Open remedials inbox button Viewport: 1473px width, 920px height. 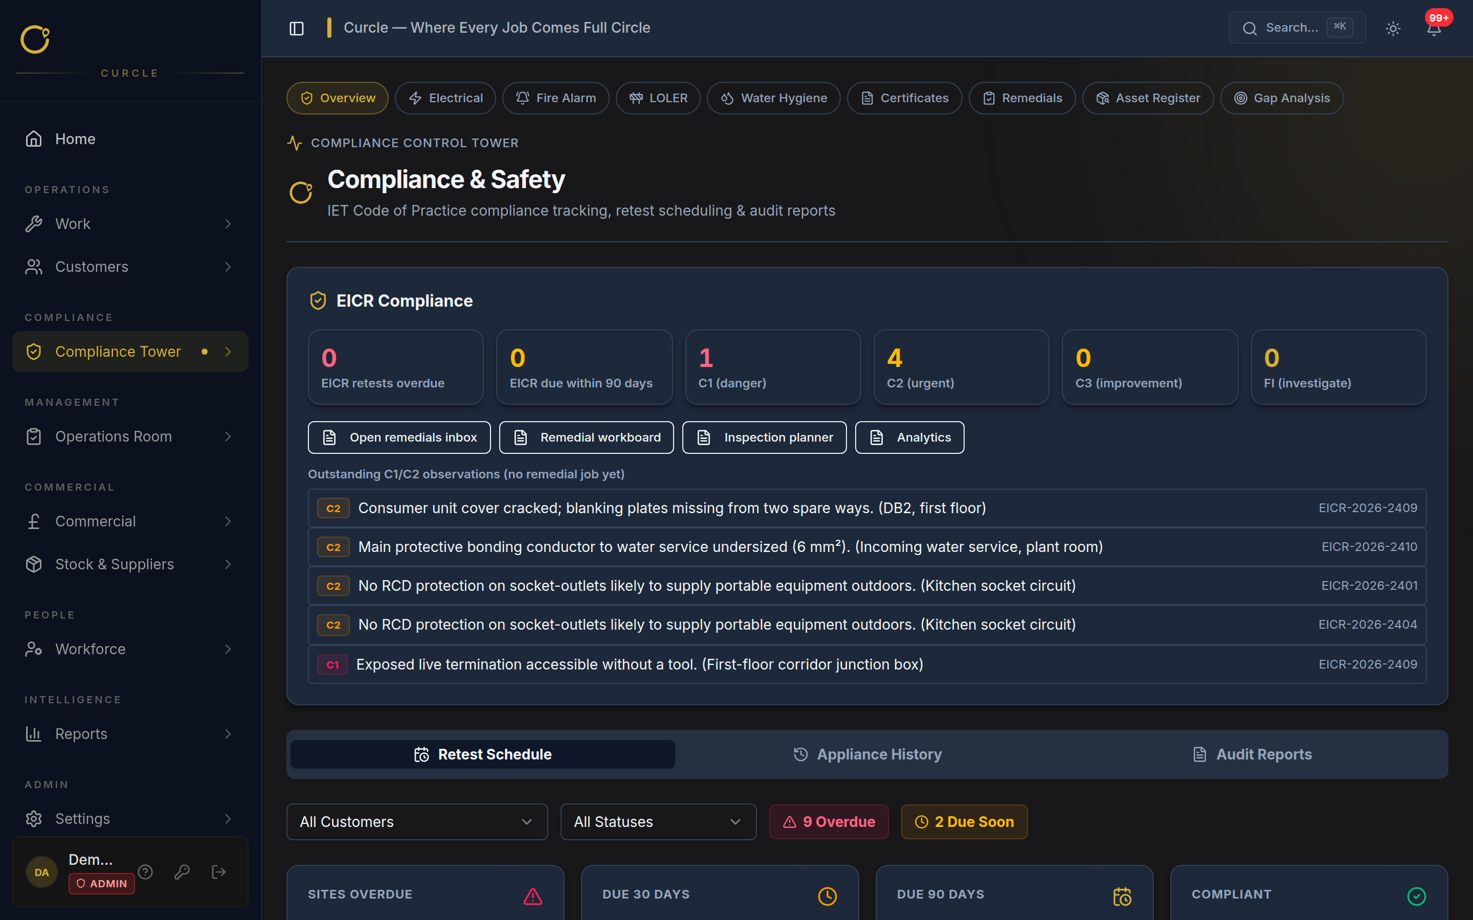[399, 438]
